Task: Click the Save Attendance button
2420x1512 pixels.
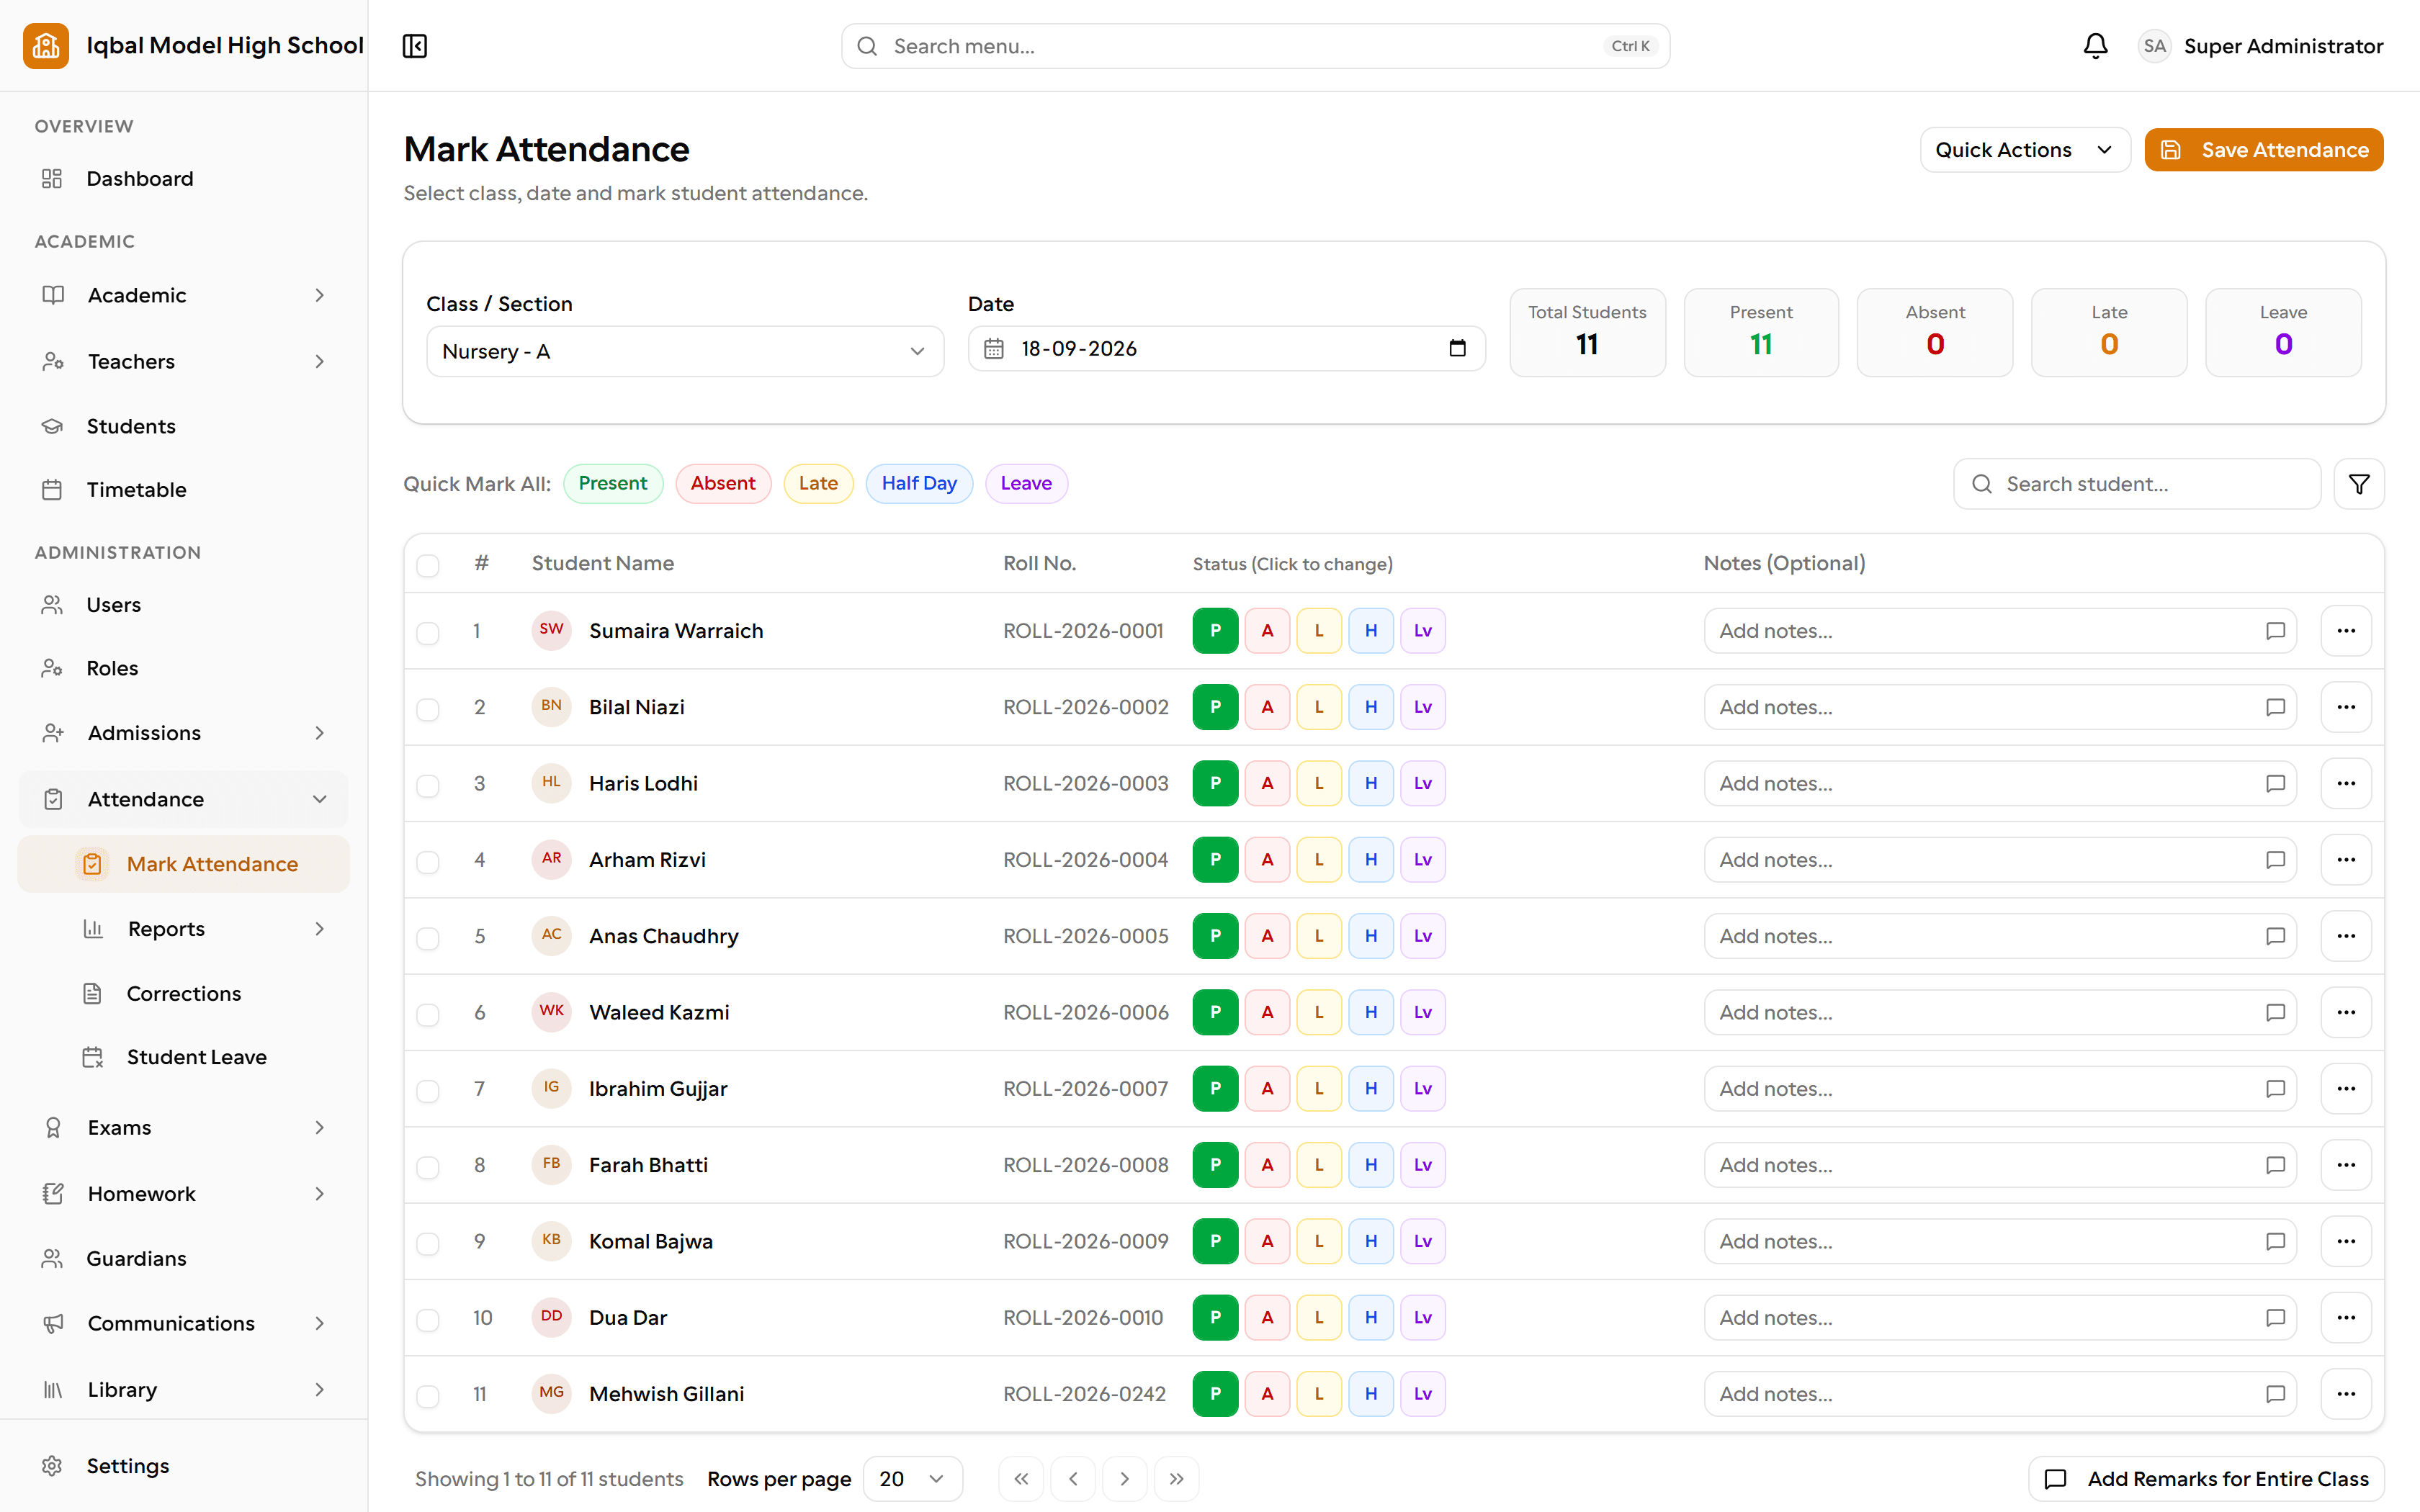Action: coord(2264,150)
